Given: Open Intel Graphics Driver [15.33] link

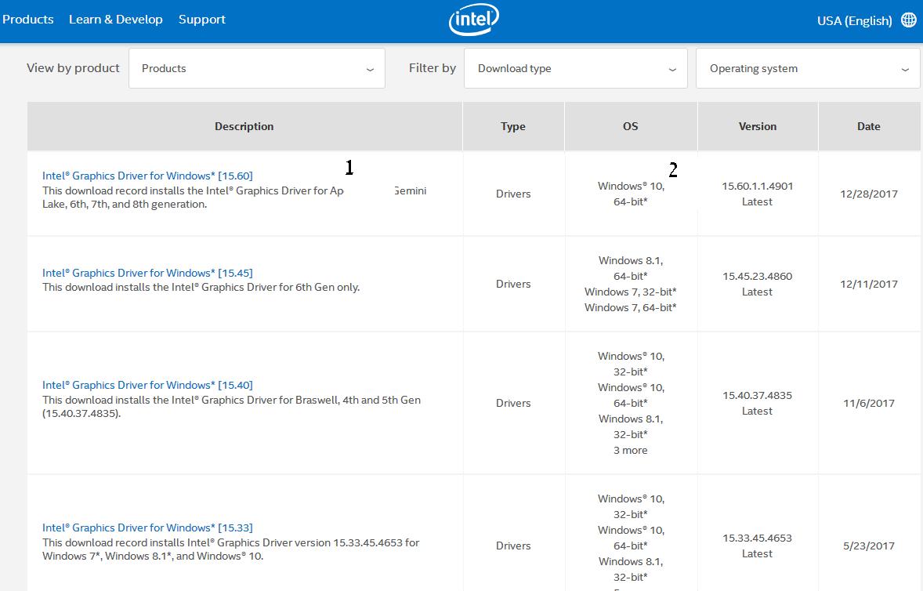Looking at the screenshot, I should 147,528.
